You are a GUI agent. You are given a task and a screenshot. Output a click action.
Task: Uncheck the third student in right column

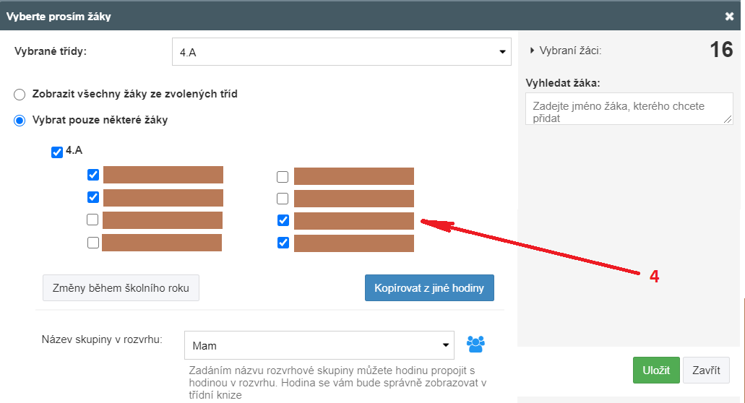[x=283, y=220]
